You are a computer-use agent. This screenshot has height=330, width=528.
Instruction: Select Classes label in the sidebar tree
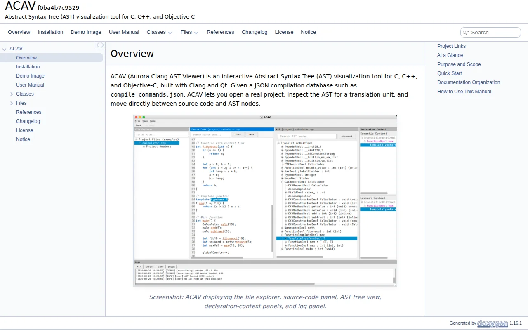point(25,94)
